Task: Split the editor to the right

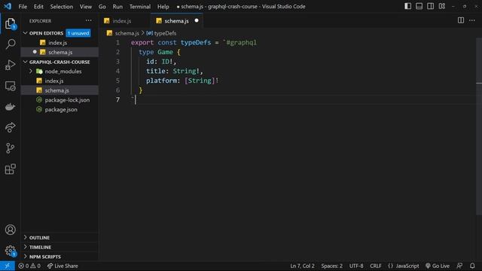Action: coord(461,20)
